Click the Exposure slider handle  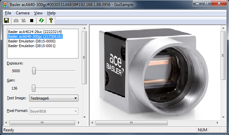pos(34,71)
